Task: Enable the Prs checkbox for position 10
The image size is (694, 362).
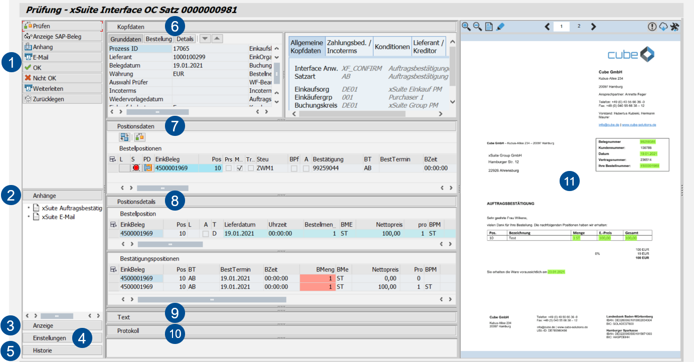Action: (228, 168)
